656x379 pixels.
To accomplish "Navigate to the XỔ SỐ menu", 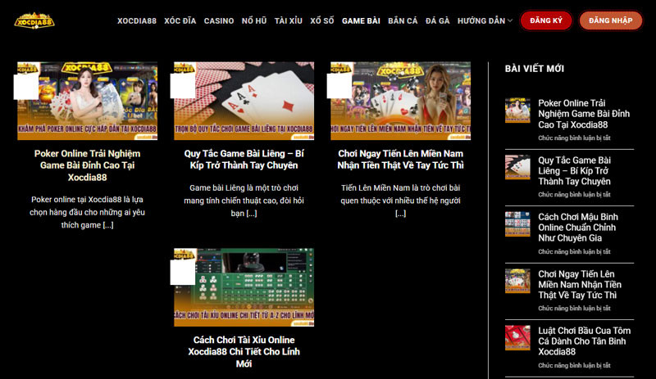I will (x=322, y=21).
